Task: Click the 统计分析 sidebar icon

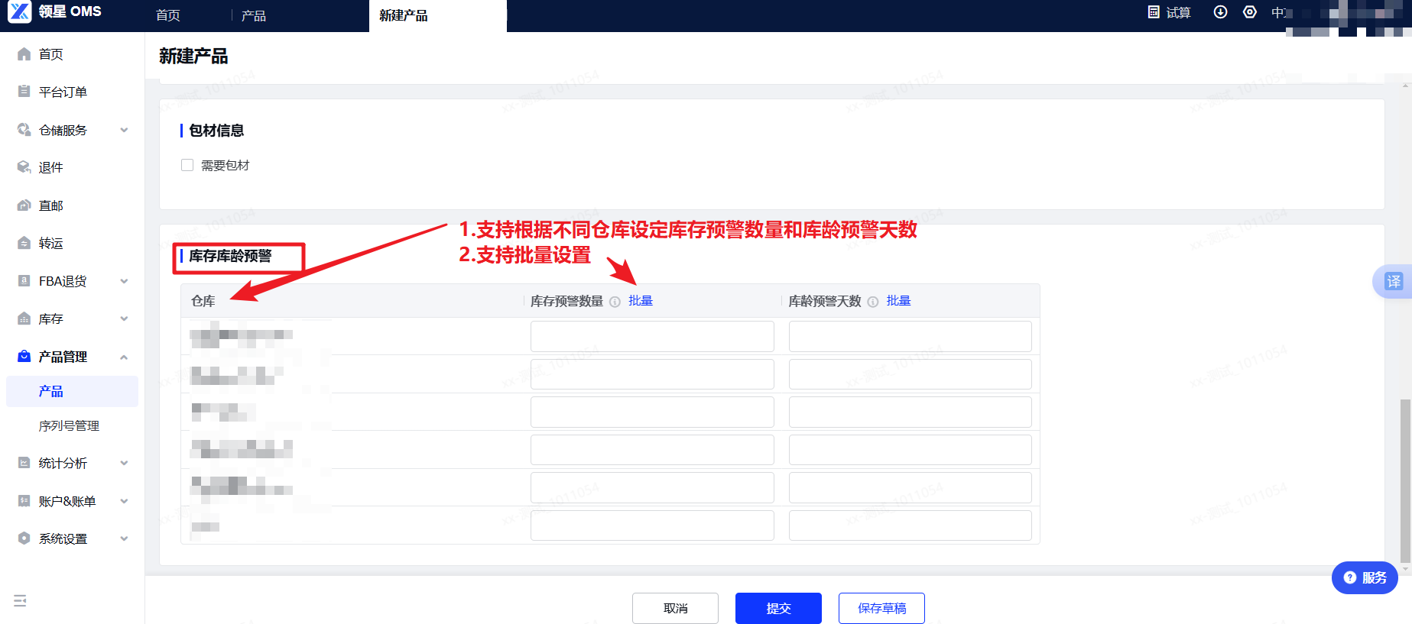Action: click(24, 463)
